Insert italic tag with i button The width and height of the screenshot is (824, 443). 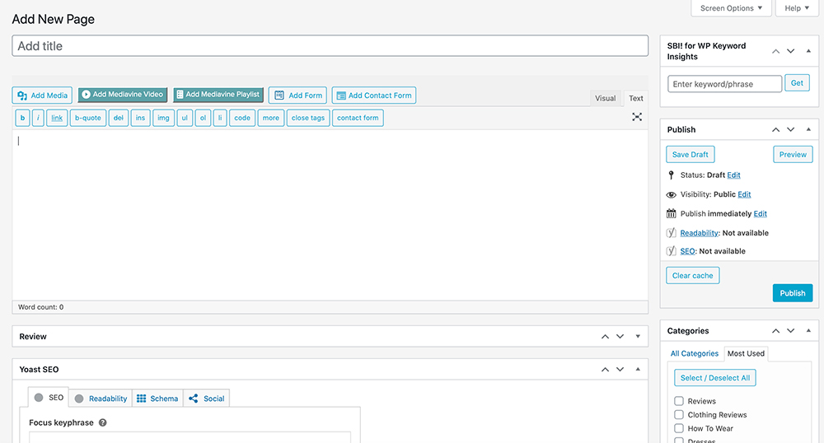[x=38, y=118]
